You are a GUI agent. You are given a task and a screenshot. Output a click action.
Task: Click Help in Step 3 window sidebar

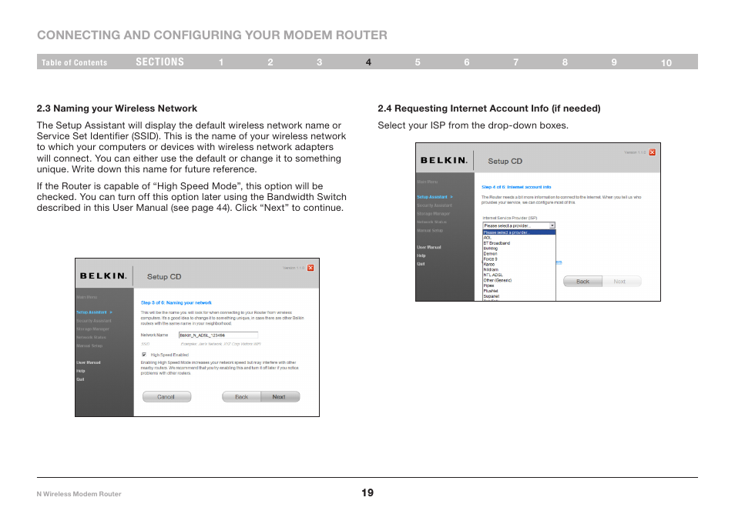click(81, 371)
